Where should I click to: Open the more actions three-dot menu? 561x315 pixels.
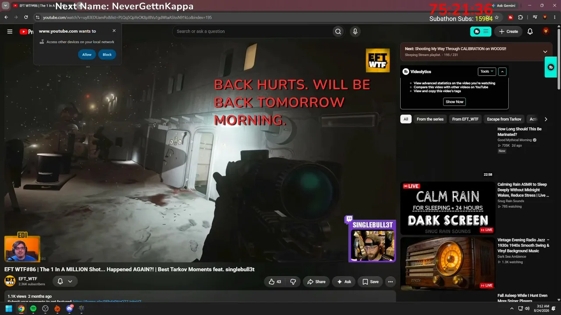click(390, 282)
